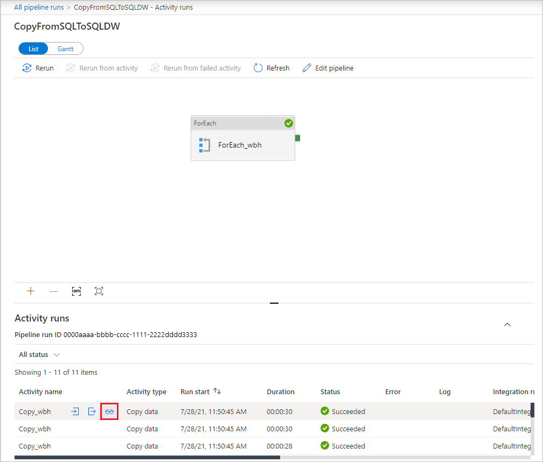Viewport: 543px width, 462px height.
Task: Switch to the Gantt view
Action: point(65,48)
